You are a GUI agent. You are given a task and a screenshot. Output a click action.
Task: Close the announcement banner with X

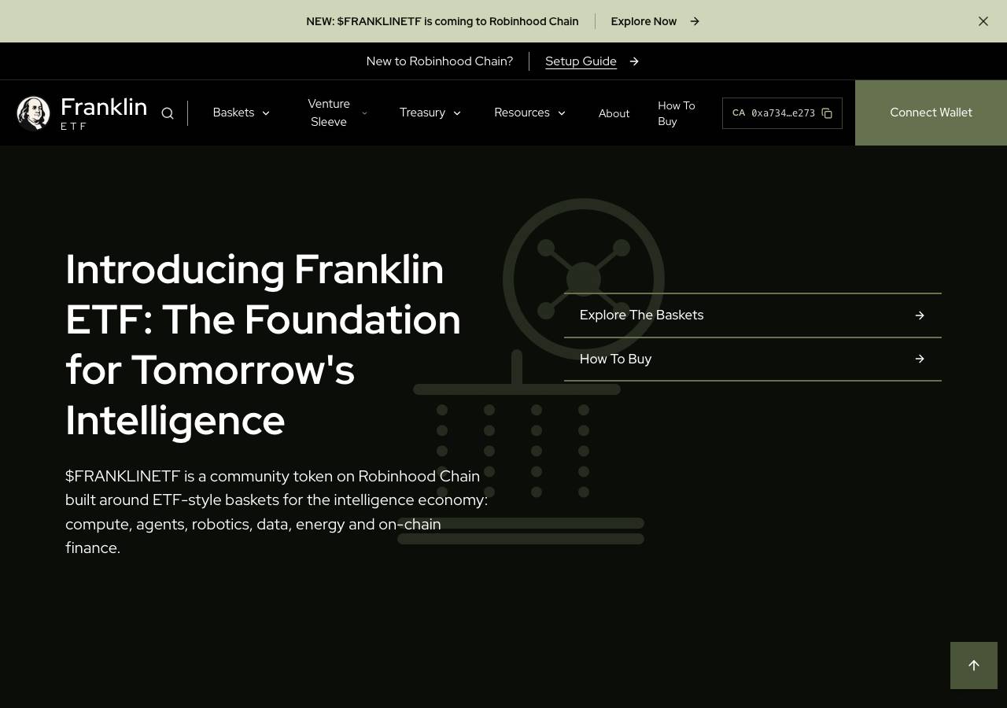coord(983,21)
